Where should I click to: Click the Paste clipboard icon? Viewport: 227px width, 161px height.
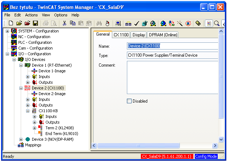click(x=81, y=23)
